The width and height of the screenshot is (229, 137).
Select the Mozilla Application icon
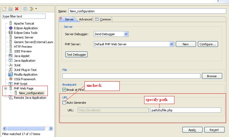[x=11, y=74]
